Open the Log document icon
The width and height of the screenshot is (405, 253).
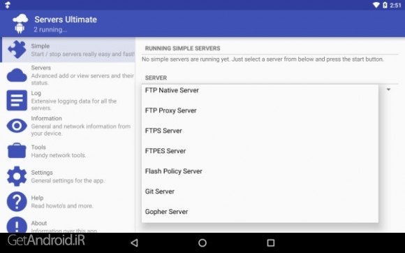click(x=17, y=100)
